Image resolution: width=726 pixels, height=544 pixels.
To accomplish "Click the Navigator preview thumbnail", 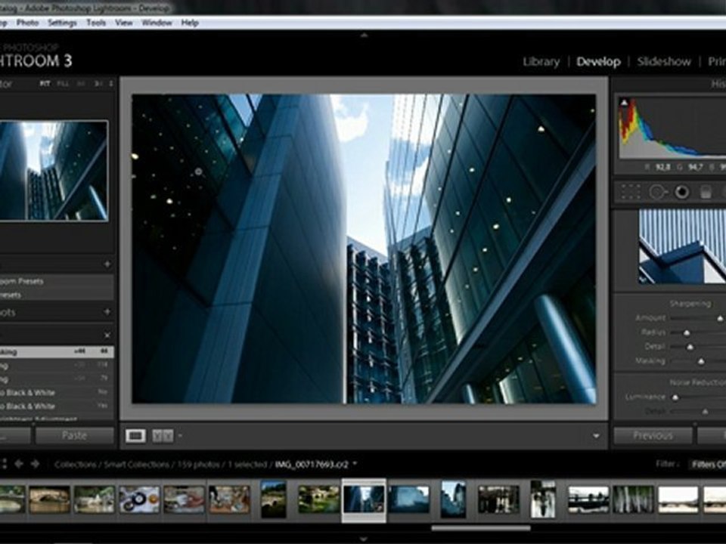I will (x=54, y=171).
